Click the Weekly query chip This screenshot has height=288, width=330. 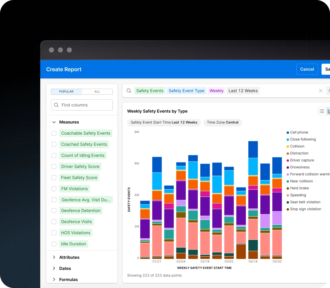click(x=216, y=91)
